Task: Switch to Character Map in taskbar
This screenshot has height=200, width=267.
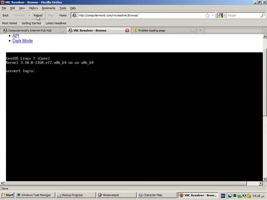Action: click(157, 195)
